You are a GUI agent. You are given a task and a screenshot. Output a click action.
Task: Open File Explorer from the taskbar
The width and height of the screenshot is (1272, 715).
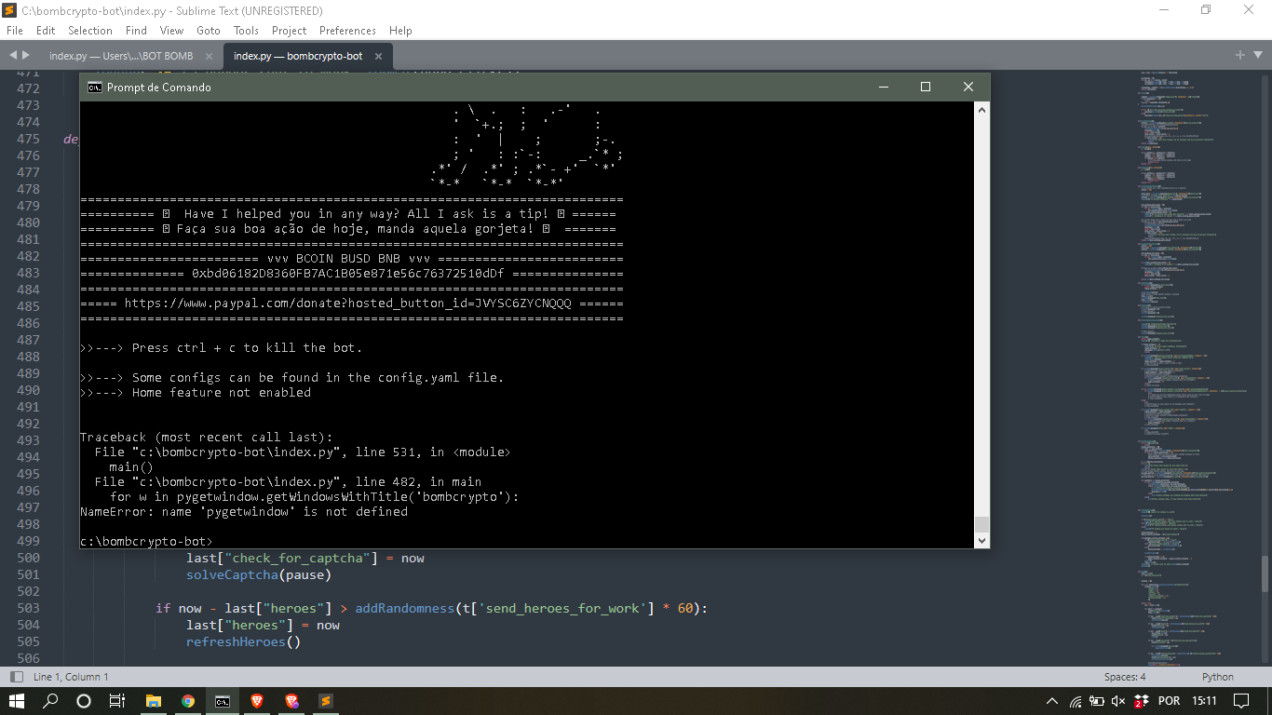pos(153,699)
